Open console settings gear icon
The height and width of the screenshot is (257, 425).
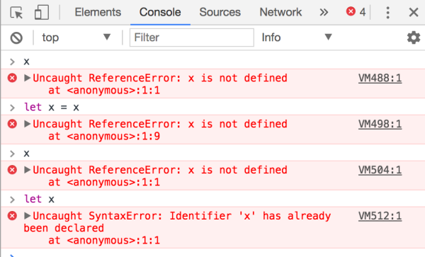coord(414,38)
